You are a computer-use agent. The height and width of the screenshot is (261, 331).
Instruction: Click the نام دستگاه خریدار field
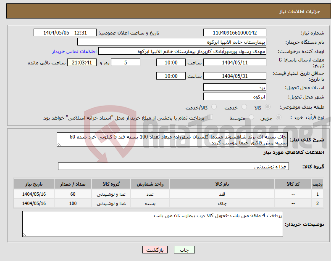[x=172, y=42]
